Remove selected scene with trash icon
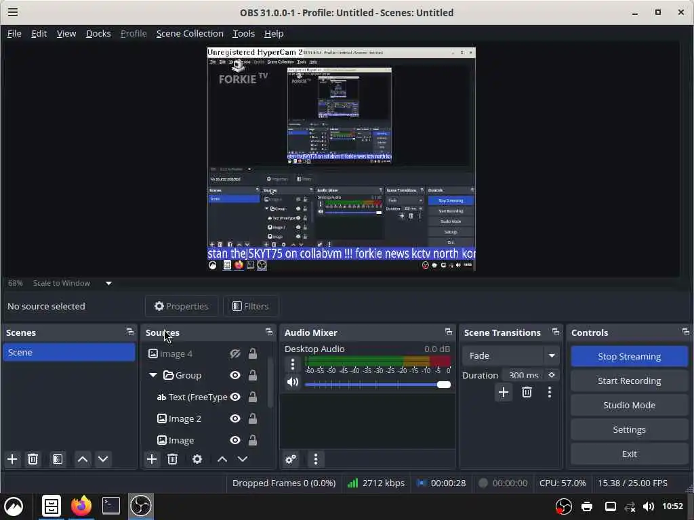Image resolution: width=694 pixels, height=520 pixels. (33, 459)
